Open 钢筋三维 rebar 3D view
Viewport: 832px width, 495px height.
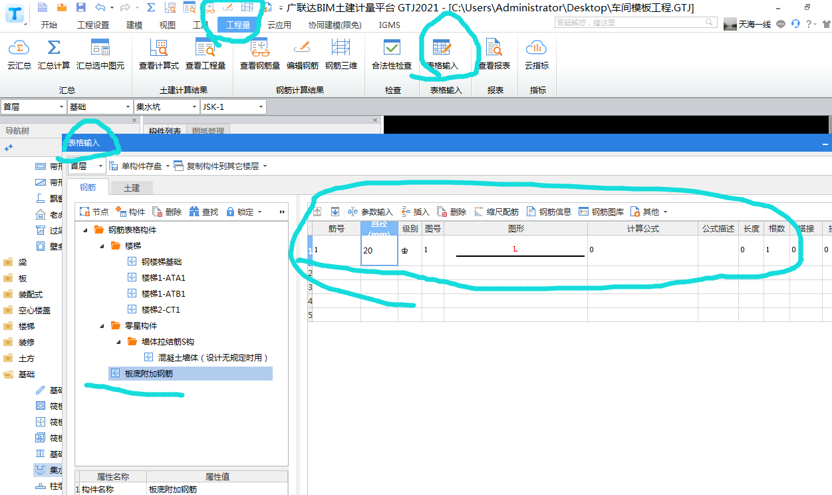(x=341, y=54)
